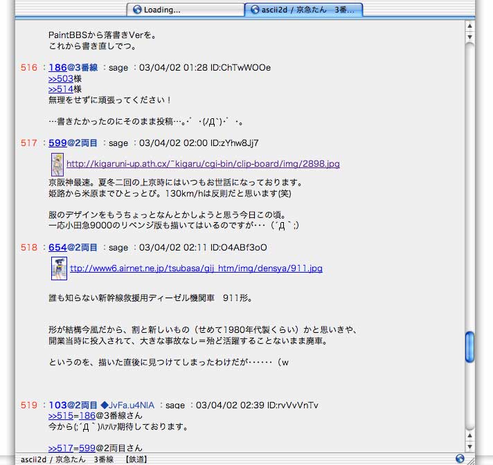Click the post number 516
The image size is (493, 465).
(x=29, y=68)
